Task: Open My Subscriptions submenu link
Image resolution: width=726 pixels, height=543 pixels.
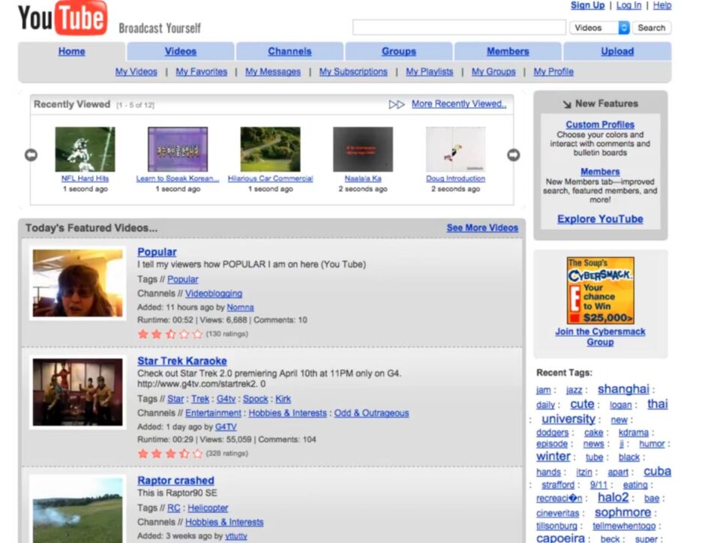Action: coord(353,72)
